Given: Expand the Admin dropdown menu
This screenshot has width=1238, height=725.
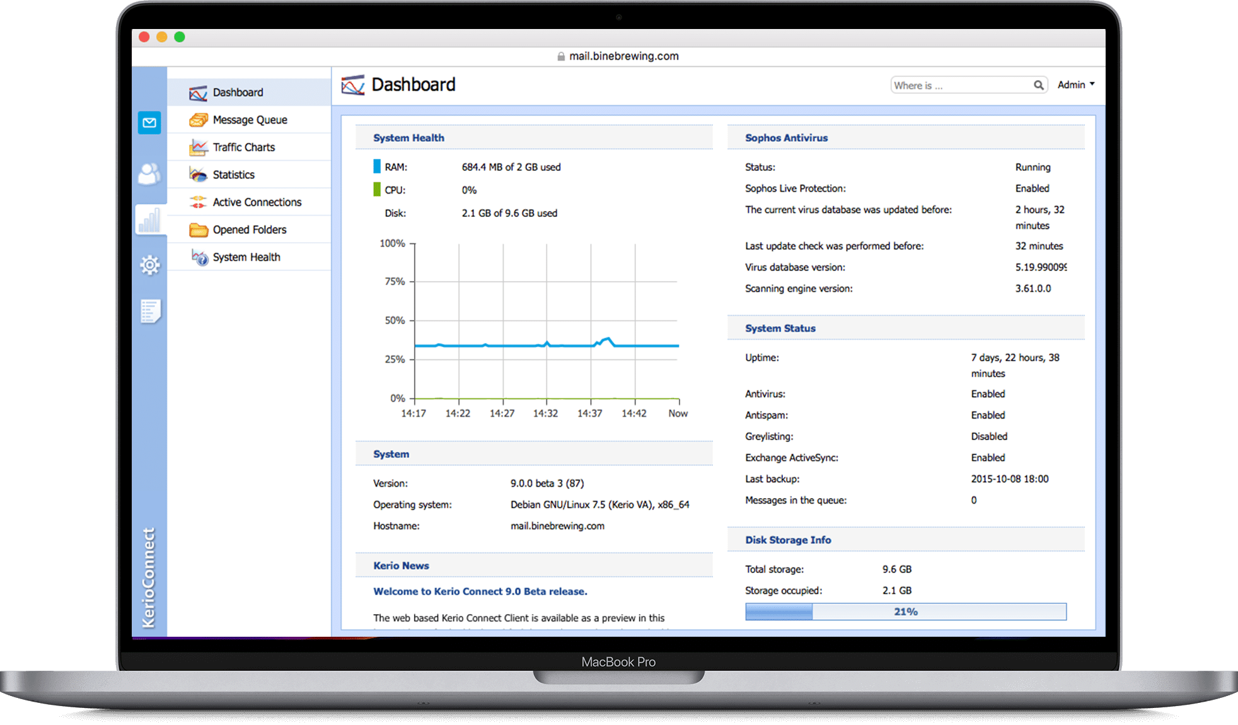Looking at the screenshot, I should tap(1076, 84).
